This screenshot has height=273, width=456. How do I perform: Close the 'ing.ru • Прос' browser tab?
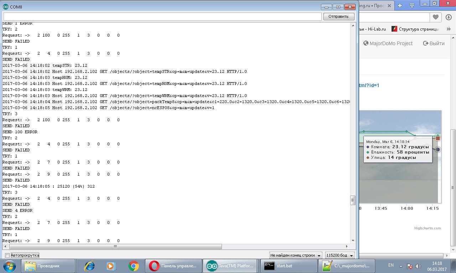[x=389, y=6]
